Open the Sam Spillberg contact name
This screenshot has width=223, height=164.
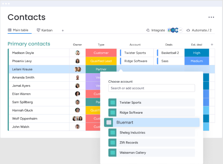pos(23,102)
